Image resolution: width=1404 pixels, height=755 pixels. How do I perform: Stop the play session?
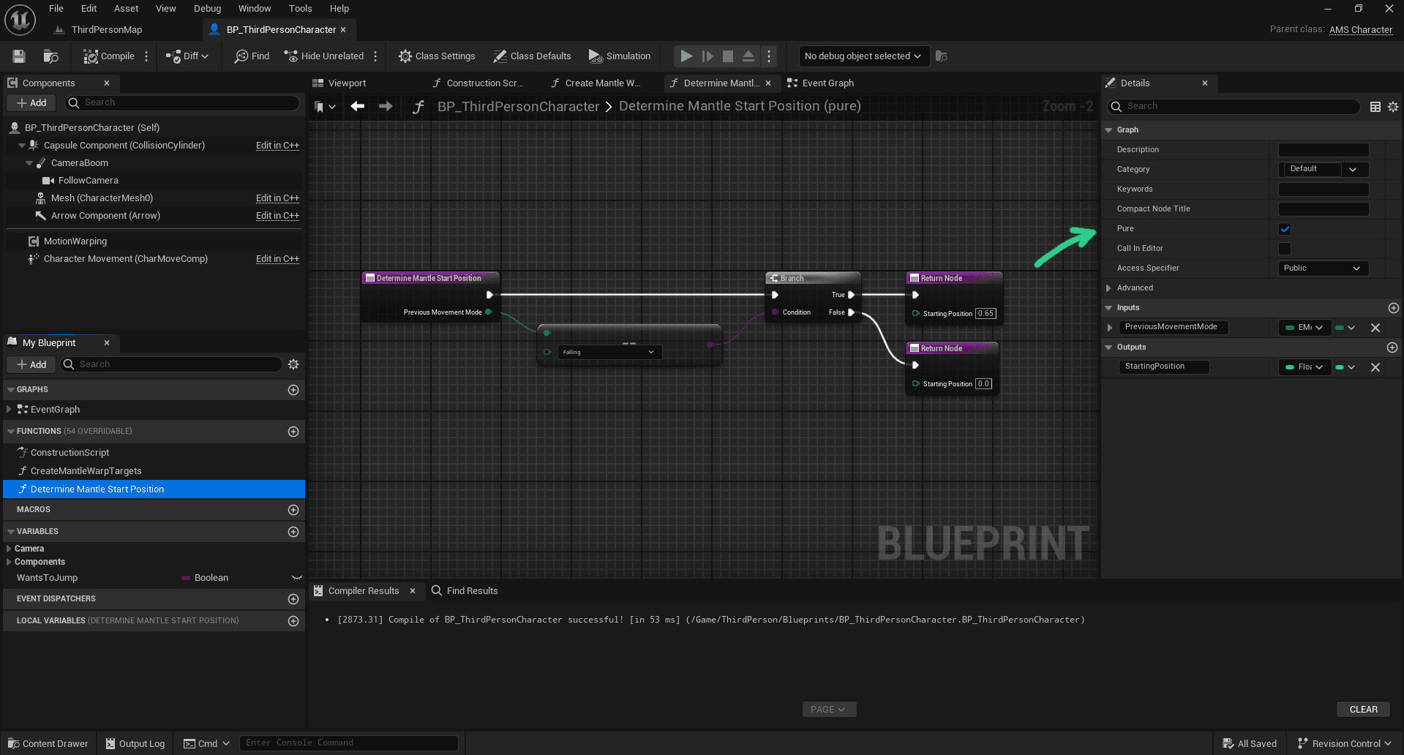[x=728, y=56]
